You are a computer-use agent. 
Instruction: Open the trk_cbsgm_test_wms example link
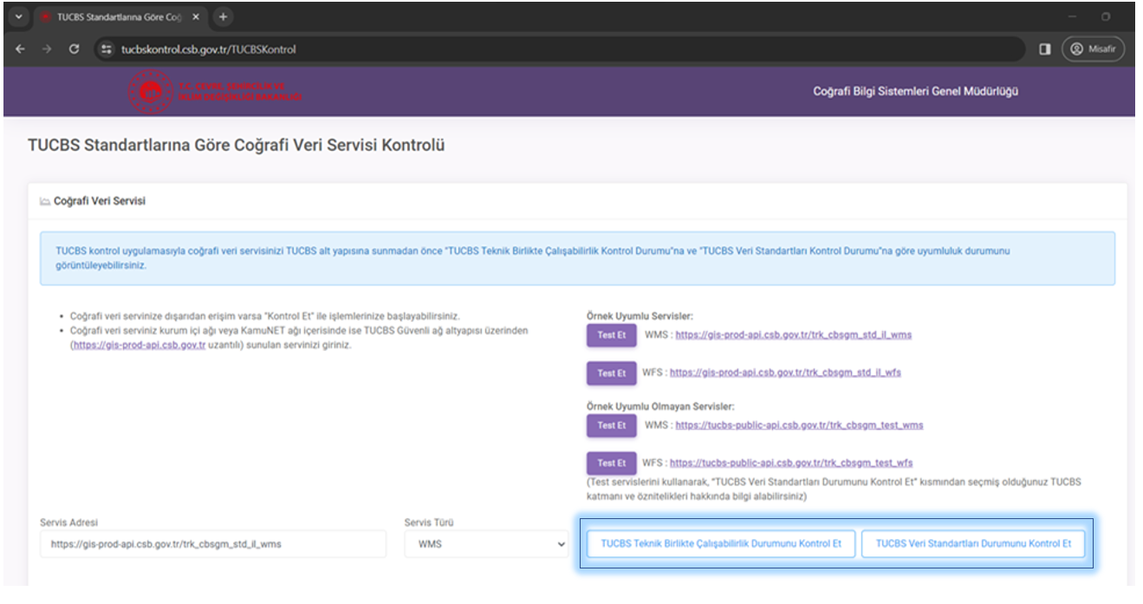coord(799,425)
